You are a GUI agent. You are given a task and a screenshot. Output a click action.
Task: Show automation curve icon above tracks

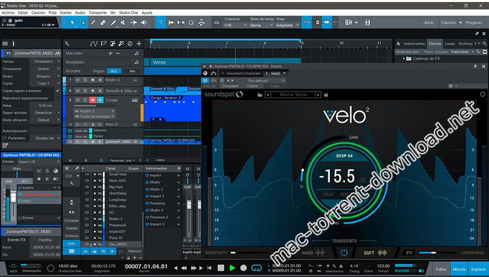[94, 44]
